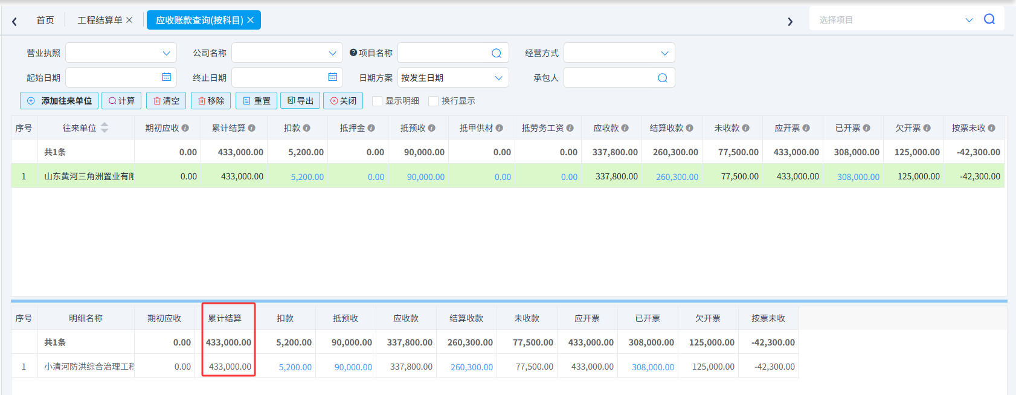Click the search icon beside 选择项目
Viewport: 1016px width, 395px height.
coord(989,19)
